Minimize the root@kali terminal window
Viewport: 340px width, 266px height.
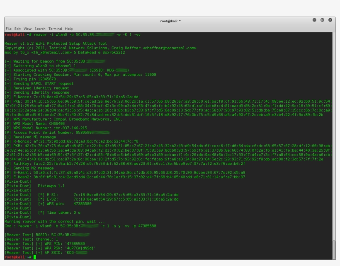pyautogui.click(x=314, y=20)
